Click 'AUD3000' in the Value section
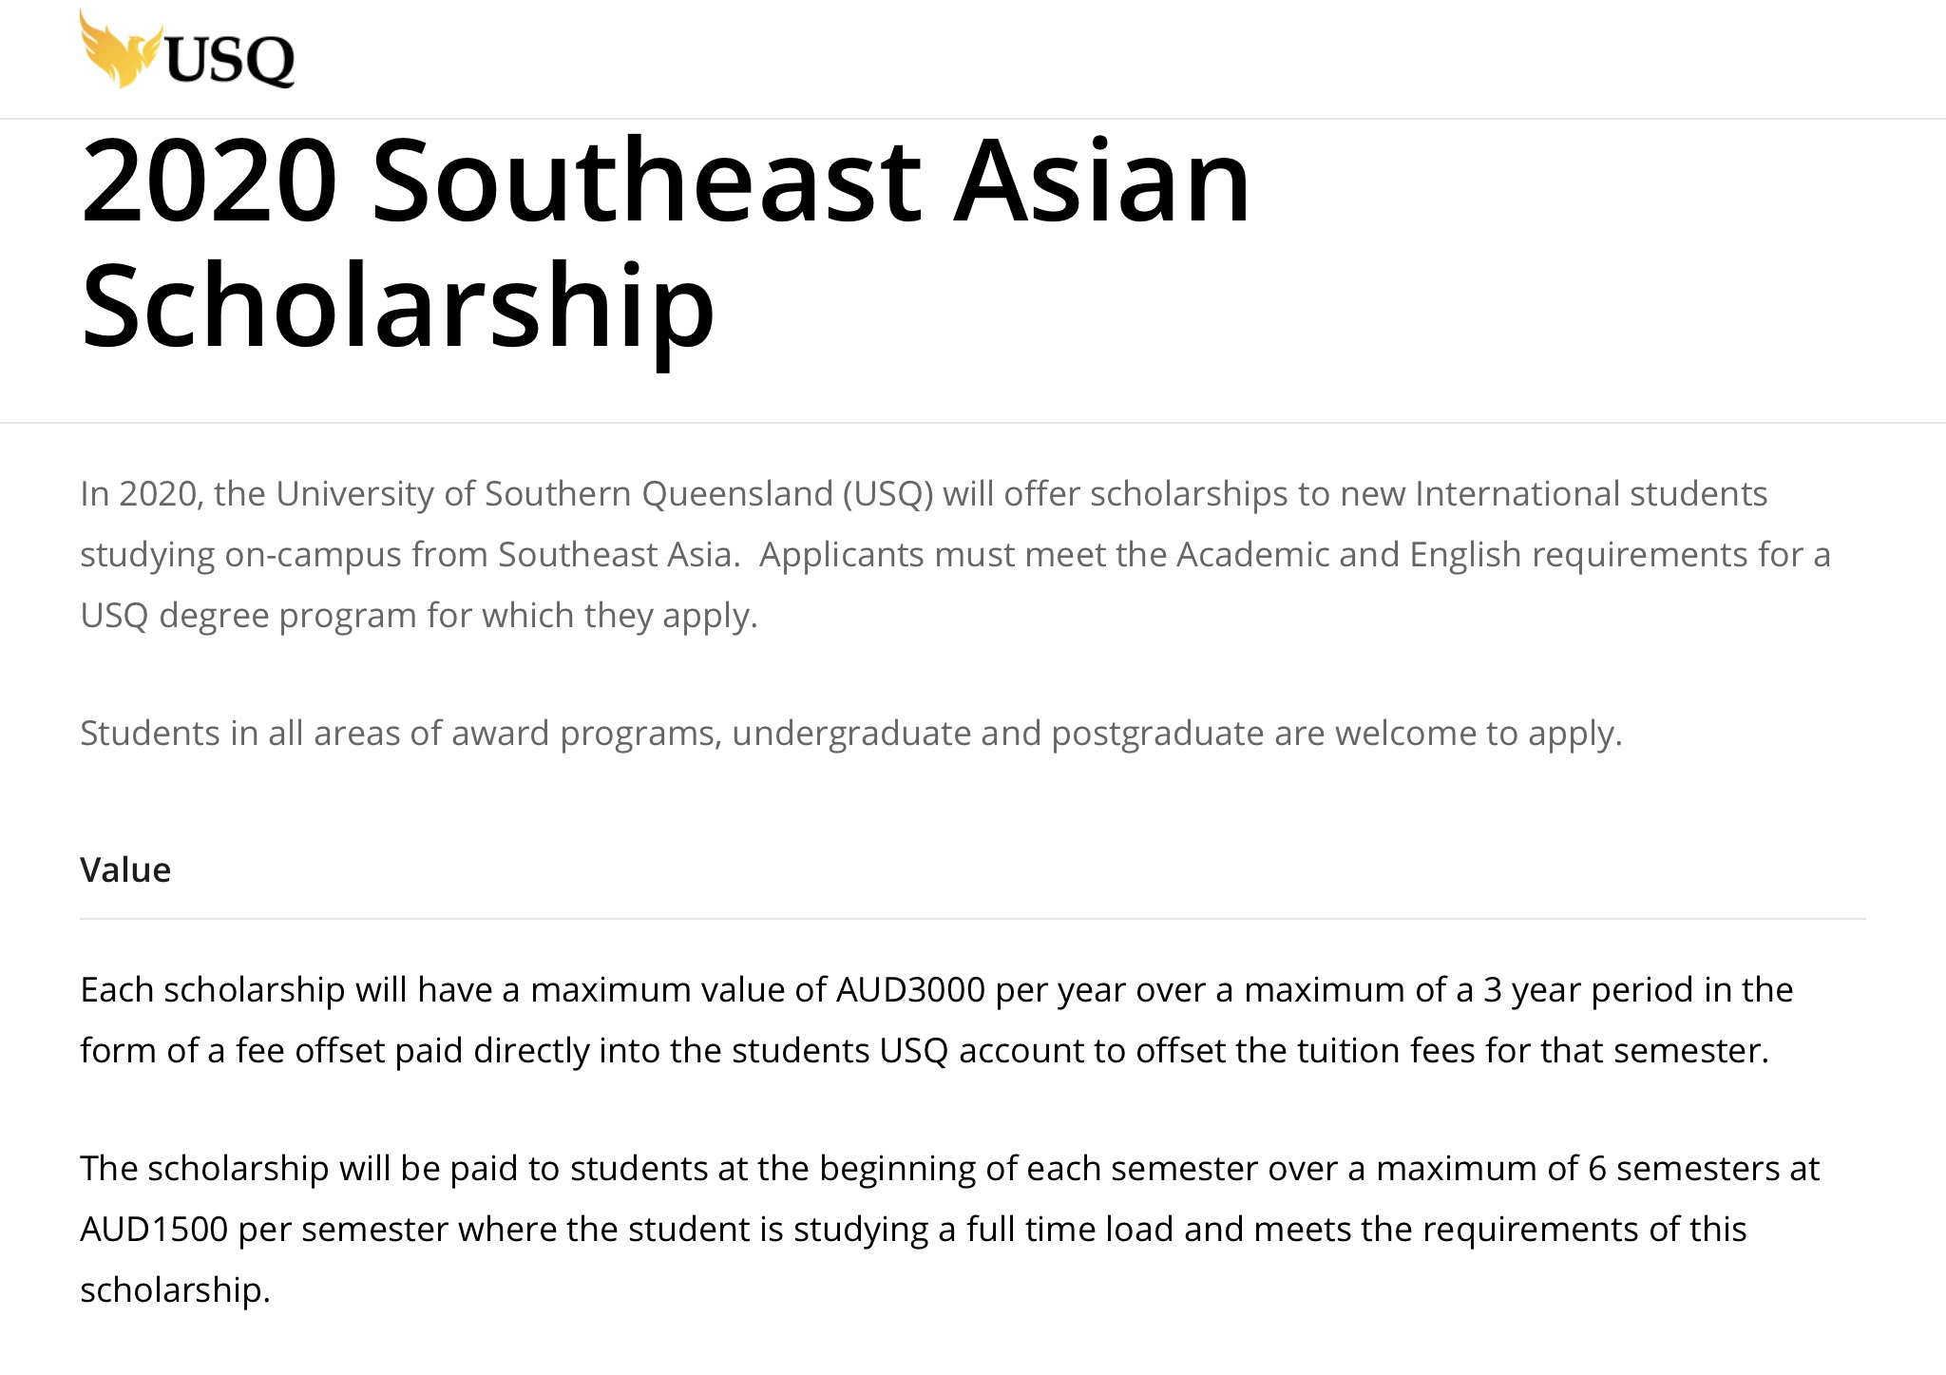 coord(910,990)
